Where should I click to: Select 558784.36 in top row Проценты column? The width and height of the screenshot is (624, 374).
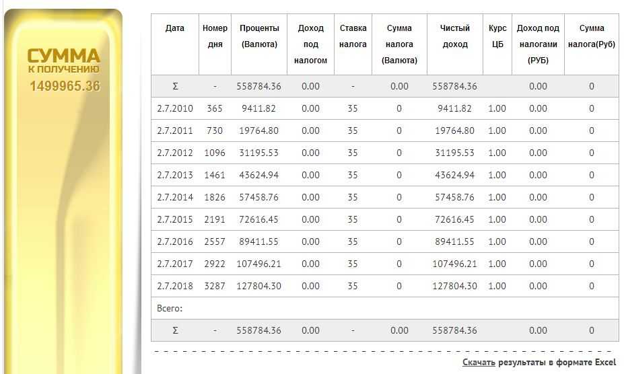[x=258, y=86]
